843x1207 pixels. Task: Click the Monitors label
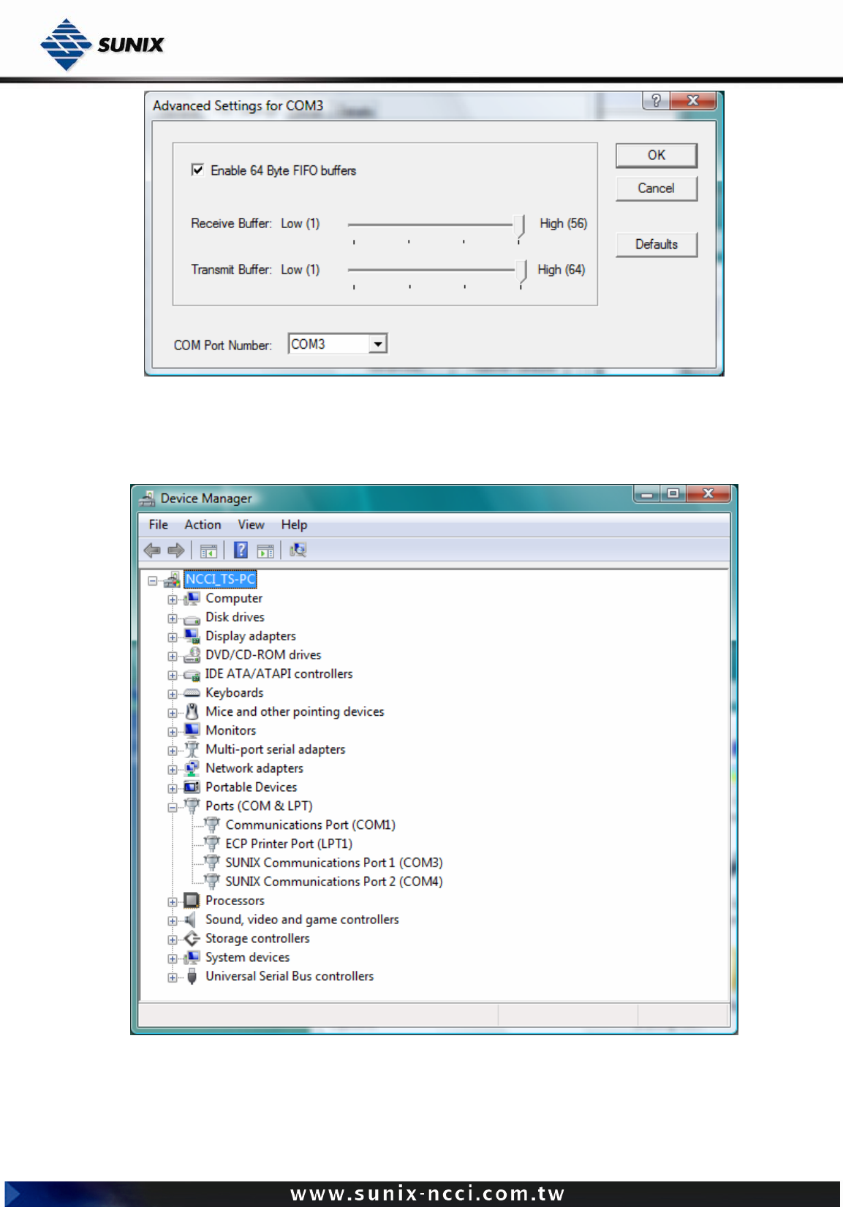(230, 730)
